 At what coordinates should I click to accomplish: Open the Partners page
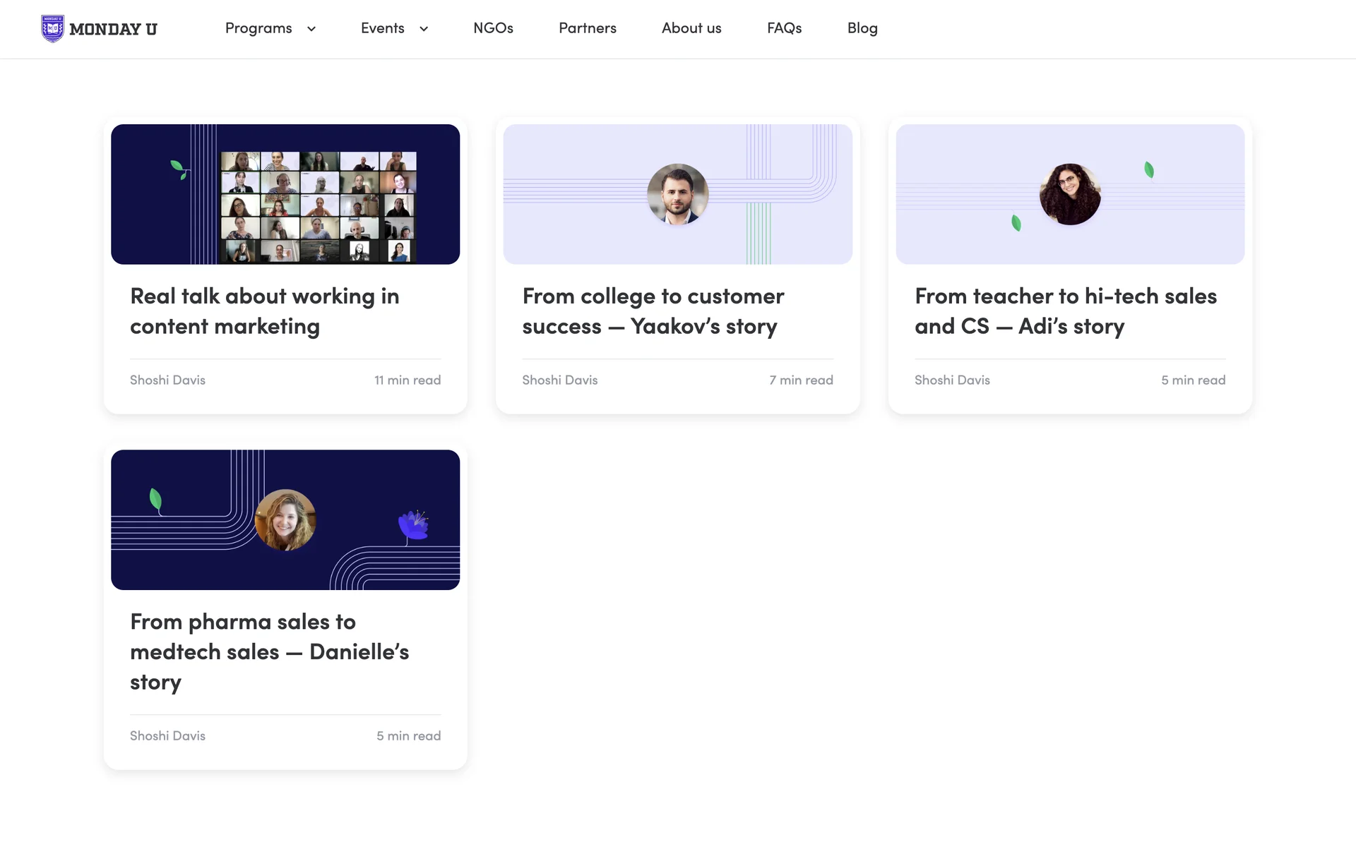[x=587, y=28]
